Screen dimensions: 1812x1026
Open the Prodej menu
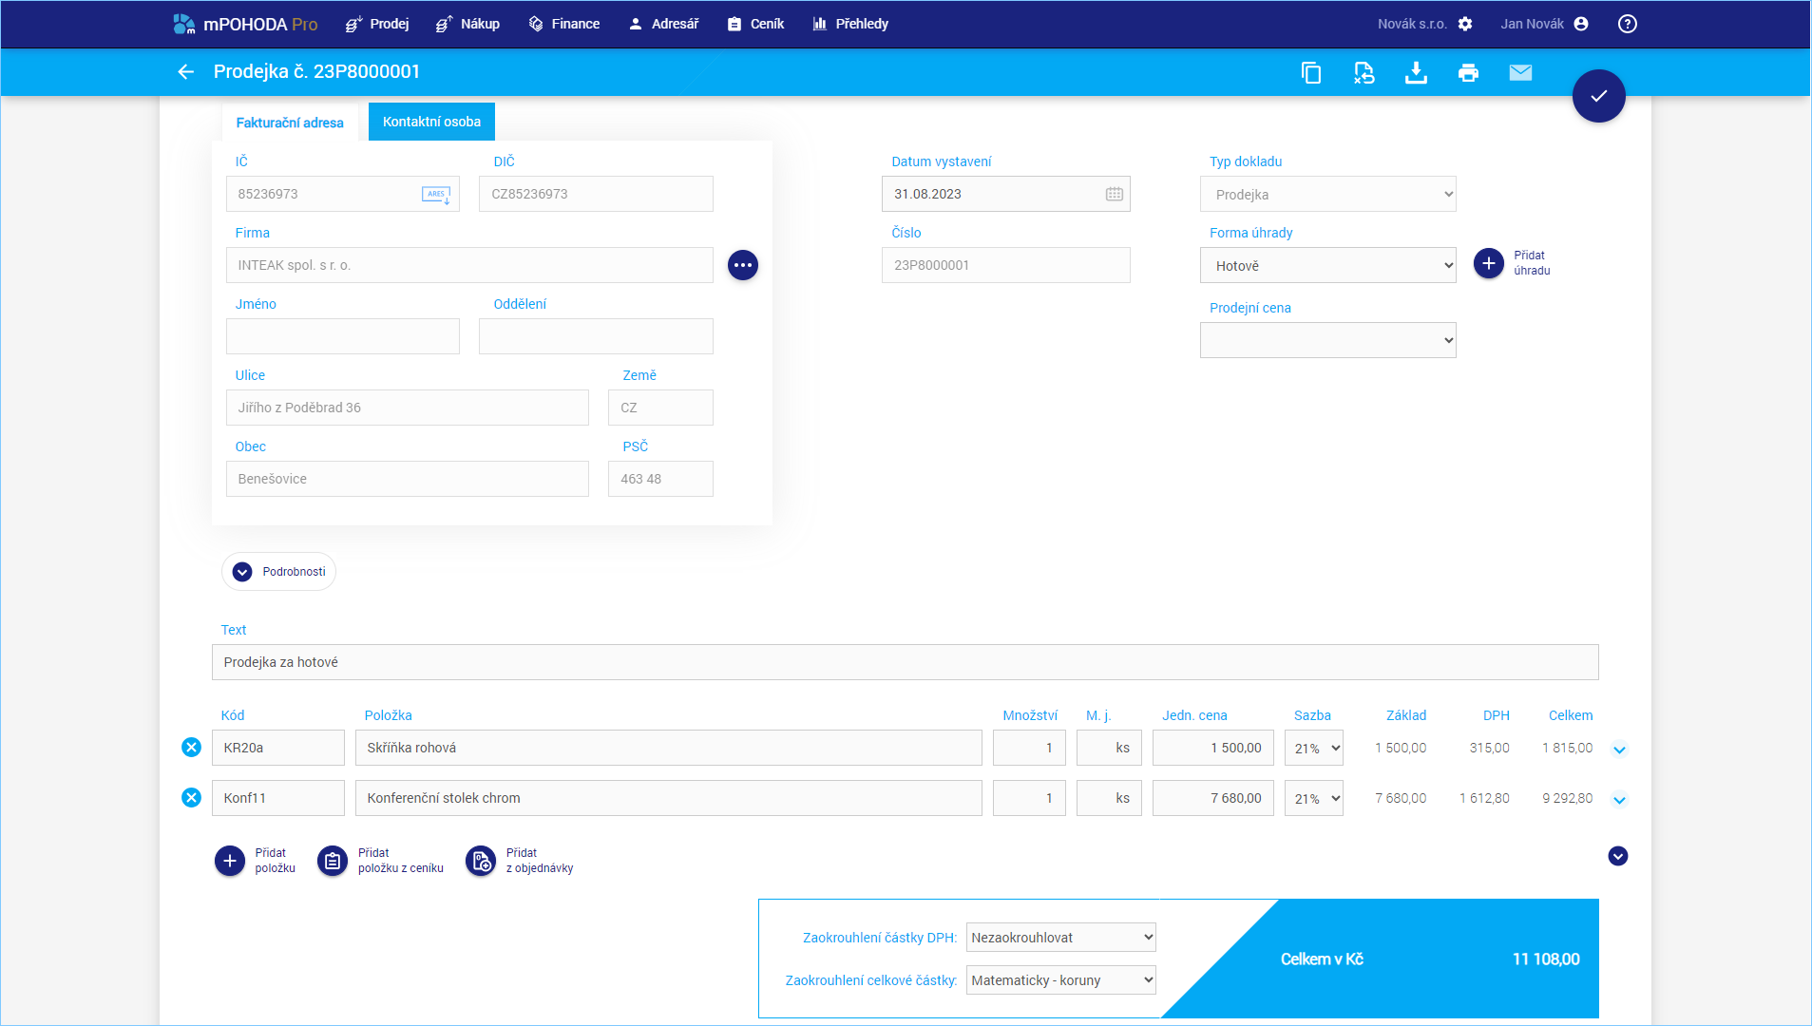click(x=377, y=24)
